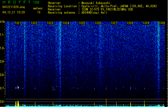Select observer name Masayuki Kobayashi
The height and width of the screenshot is (107, 168).
click(96, 3)
